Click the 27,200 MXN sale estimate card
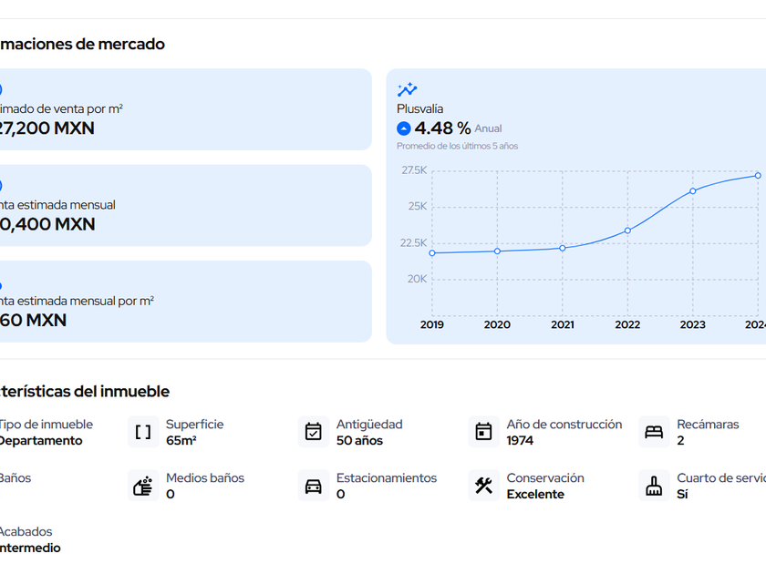The image size is (766, 574). pyautogui.click(x=182, y=109)
